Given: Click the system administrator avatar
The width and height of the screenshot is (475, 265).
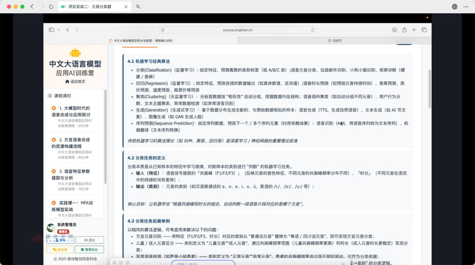Looking at the screenshot, I should [x=51, y=228].
